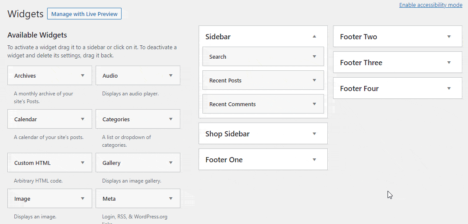Open the Meta widget arrow
468x224 pixels.
click(171, 199)
